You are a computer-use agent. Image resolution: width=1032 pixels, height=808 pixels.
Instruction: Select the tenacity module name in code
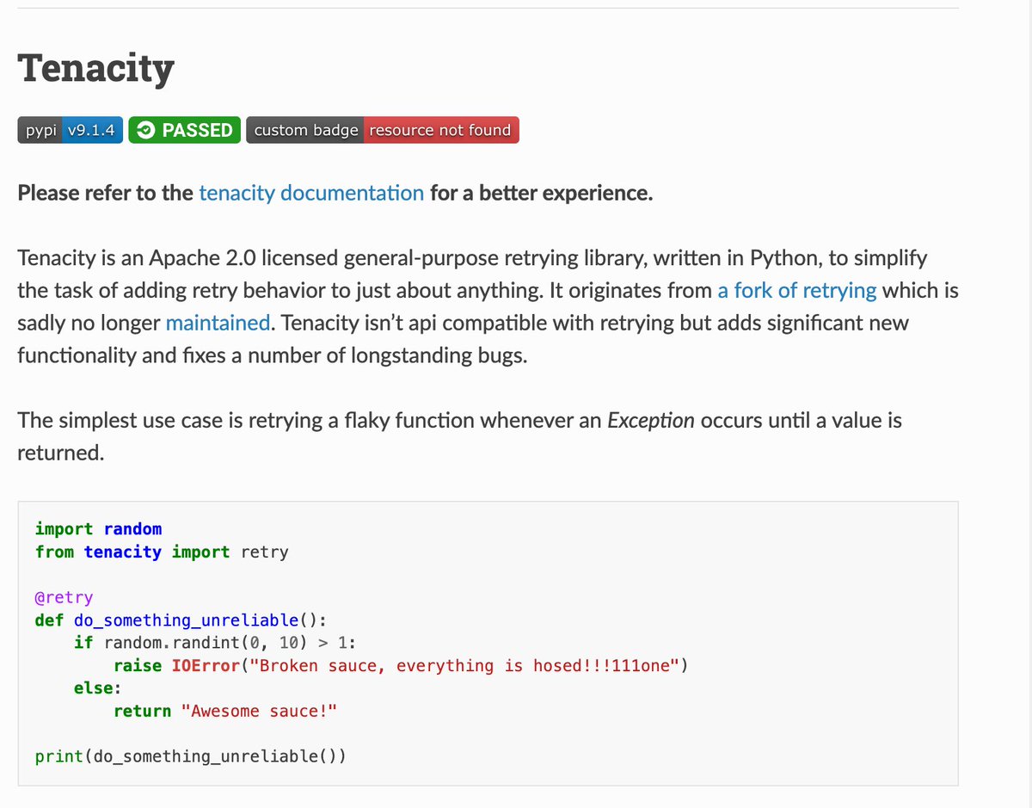122,552
